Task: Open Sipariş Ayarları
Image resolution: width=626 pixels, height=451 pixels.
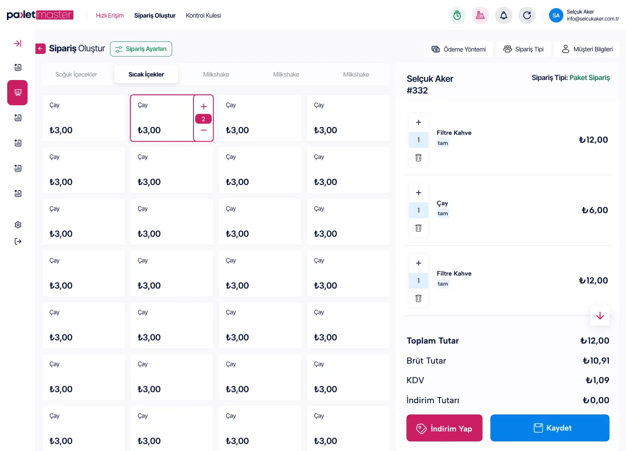Action: pyautogui.click(x=141, y=49)
